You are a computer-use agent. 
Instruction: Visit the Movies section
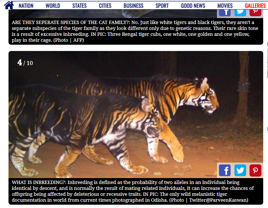[225, 6]
